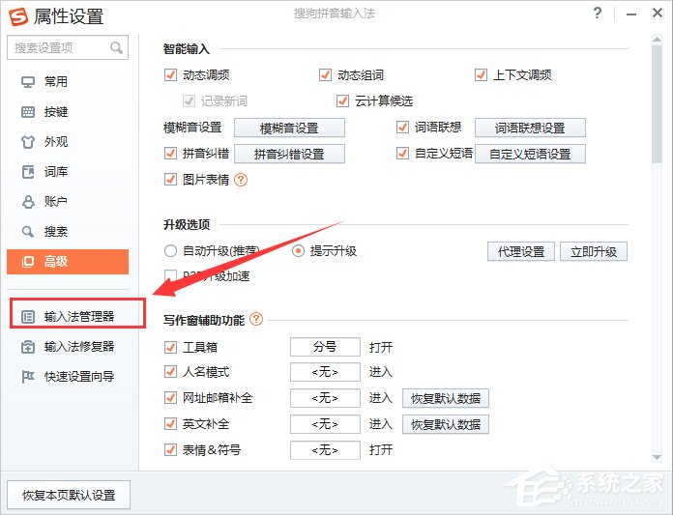673x515 pixels.
Task: Toggle 动态组词 checkbox
Action: click(325, 75)
